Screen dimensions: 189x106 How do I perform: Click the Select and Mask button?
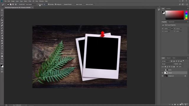point(89,4)
